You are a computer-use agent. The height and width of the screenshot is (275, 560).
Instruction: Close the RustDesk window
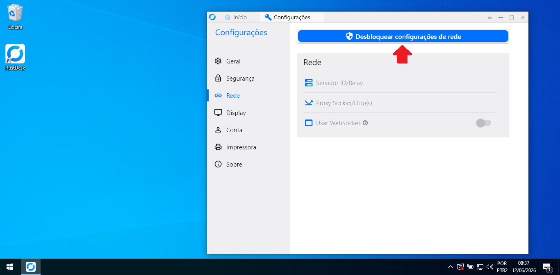[x=523, y=17]
